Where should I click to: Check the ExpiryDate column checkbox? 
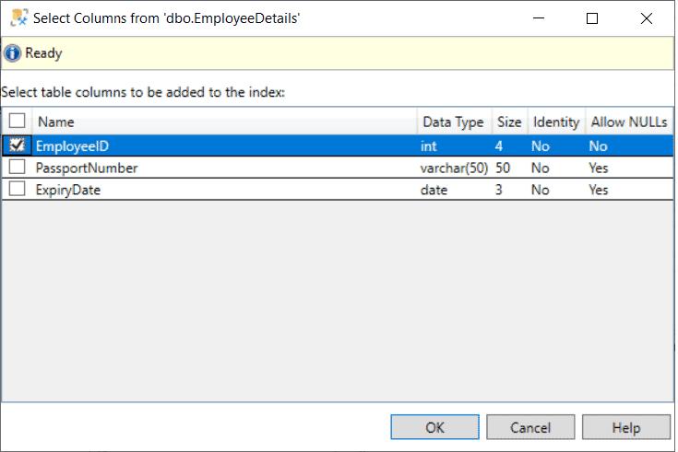click(x=17, y=190)
